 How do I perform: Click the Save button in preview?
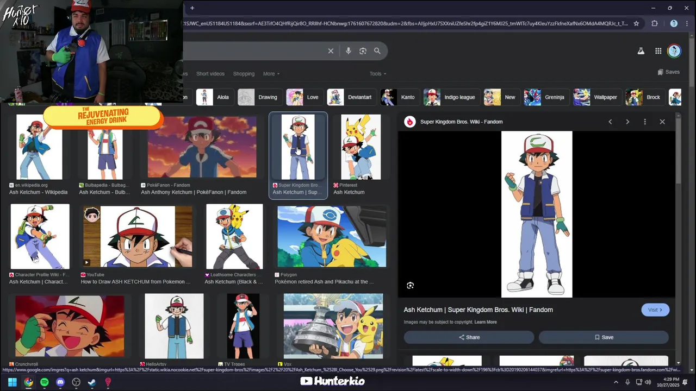[x=604, y=337]
